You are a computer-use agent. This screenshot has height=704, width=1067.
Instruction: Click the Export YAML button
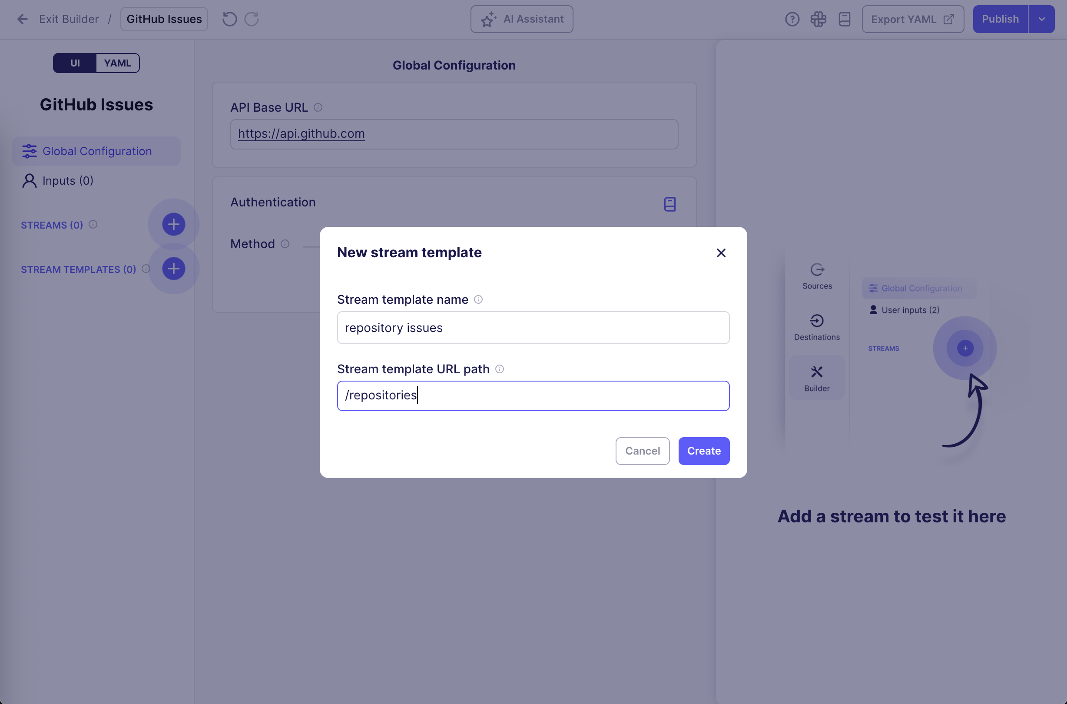pyautogui.click(x=912, y=19)
